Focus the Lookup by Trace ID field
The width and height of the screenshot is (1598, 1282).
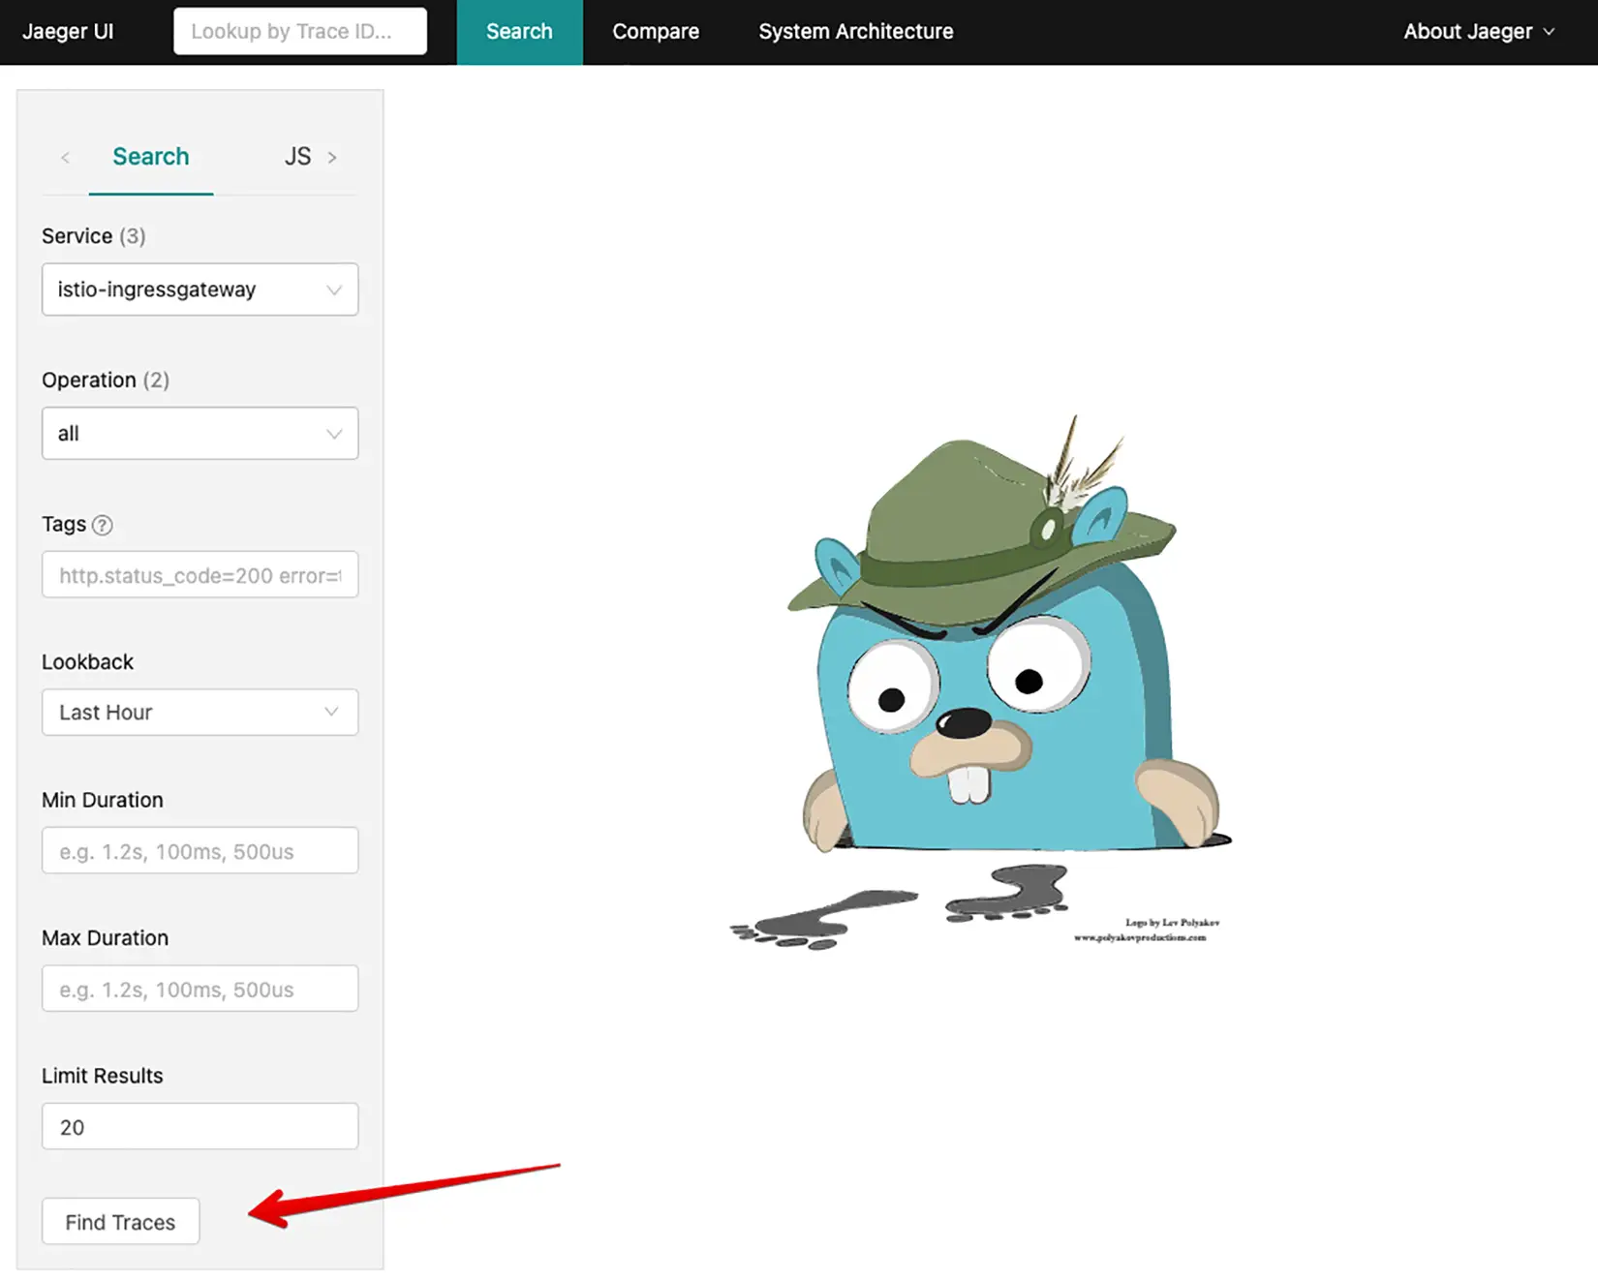tap(299, 32)
